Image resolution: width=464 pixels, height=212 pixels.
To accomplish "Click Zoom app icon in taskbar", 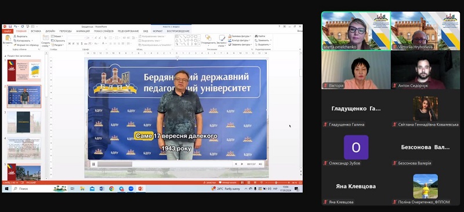I will [131, 189].
